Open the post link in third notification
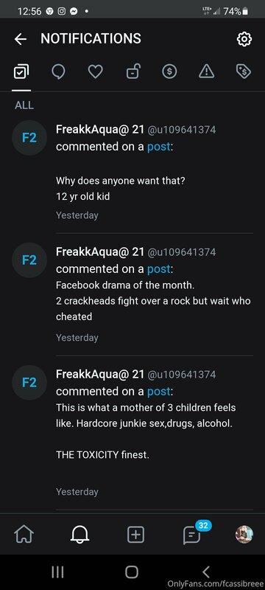 [x=159, y=392]
